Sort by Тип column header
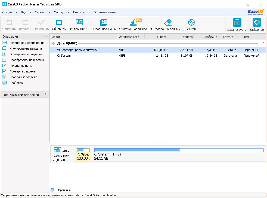This screenshot has width=267, height=198. click(x=254, y=37)
